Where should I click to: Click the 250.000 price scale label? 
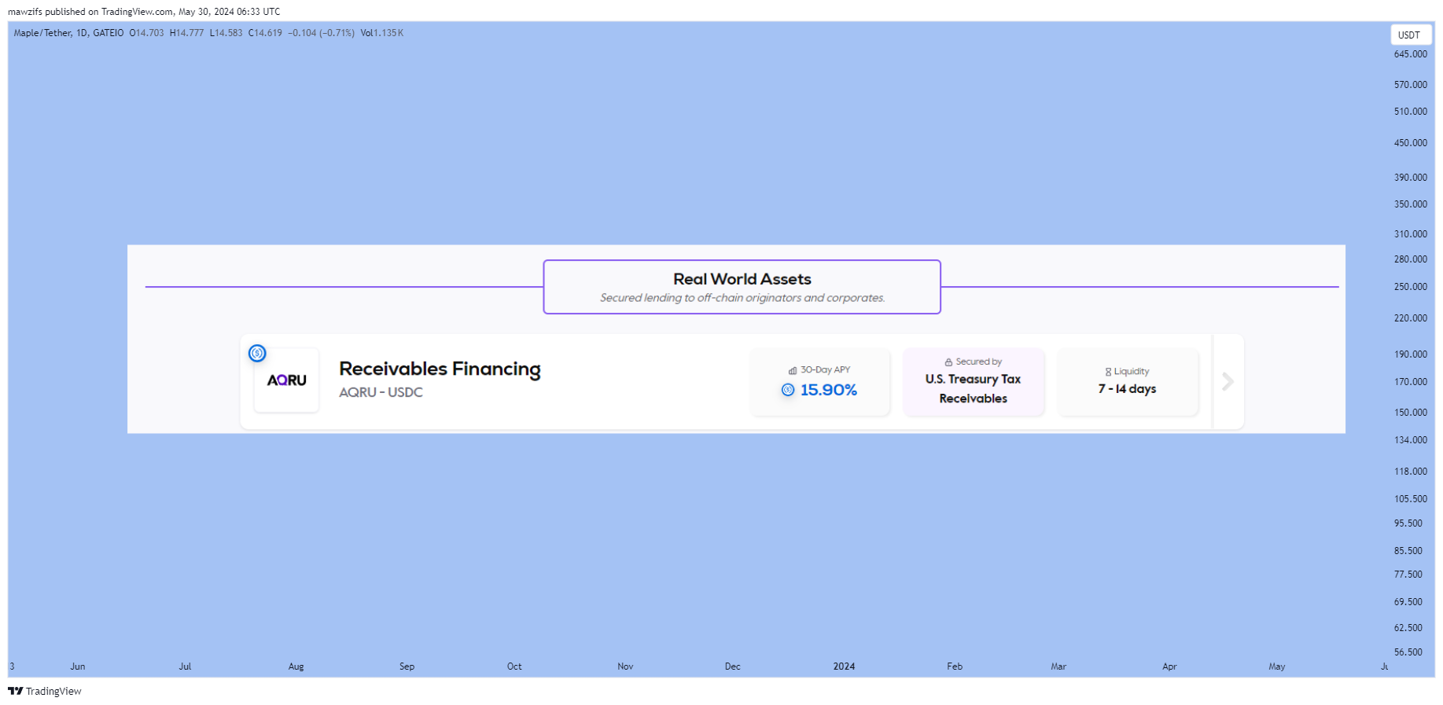(1410, 287)
